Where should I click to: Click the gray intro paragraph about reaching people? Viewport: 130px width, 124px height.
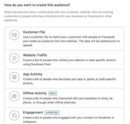tap(59, 16)
